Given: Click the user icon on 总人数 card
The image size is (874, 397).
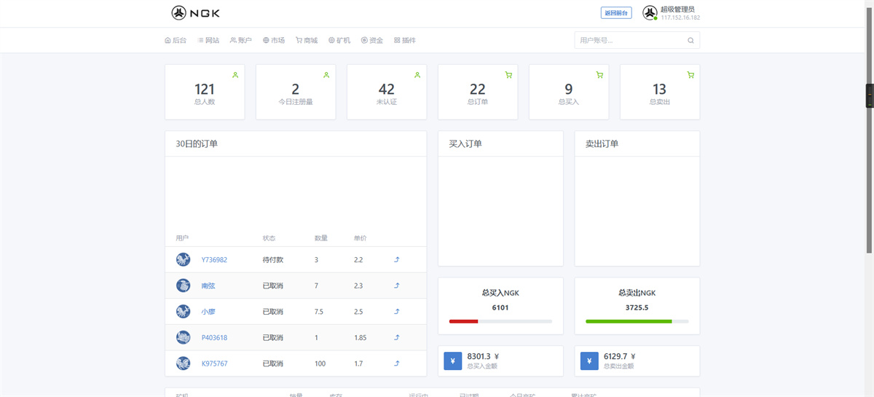Looking at the screenshot, I should coord(235,75).
